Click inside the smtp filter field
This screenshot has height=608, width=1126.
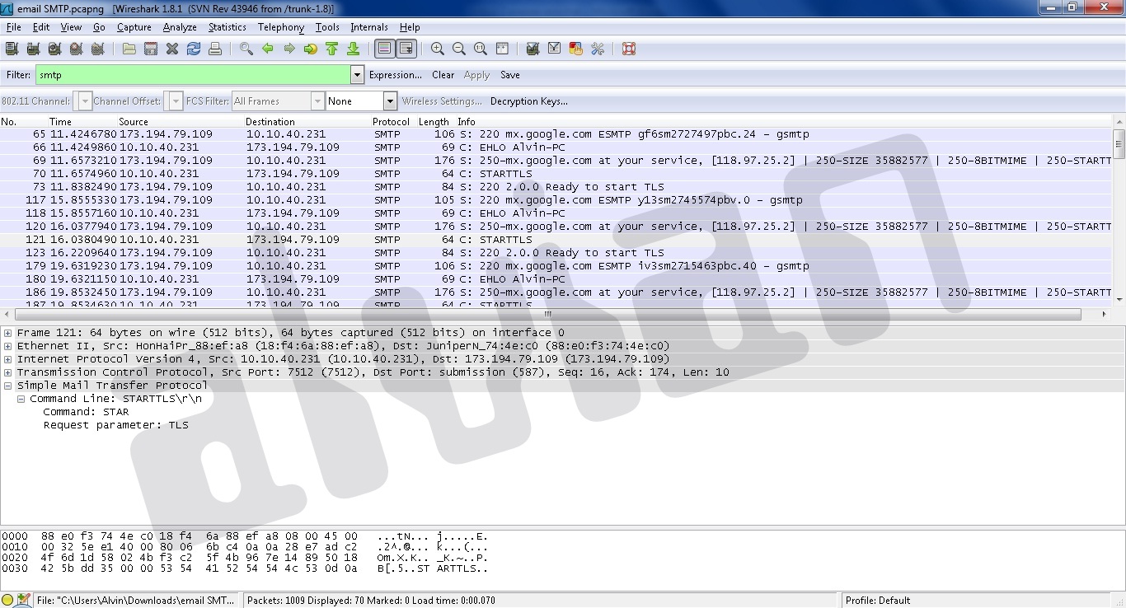click(x=190, y=75)
